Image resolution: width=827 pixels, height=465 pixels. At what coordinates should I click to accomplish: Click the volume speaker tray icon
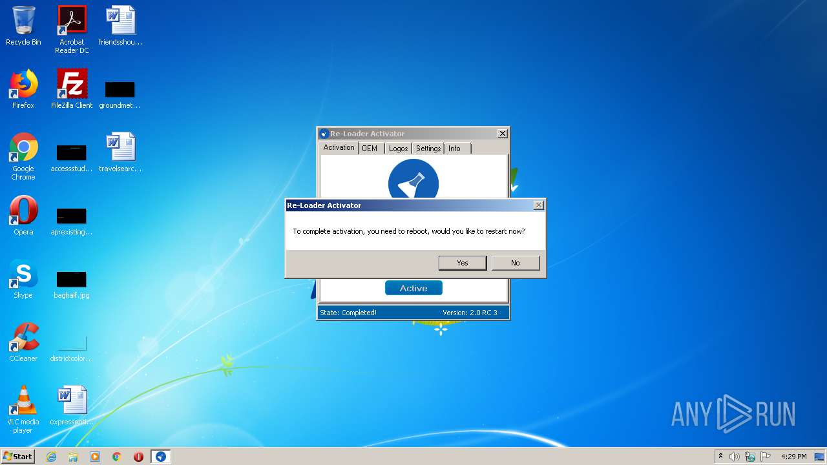735,457
